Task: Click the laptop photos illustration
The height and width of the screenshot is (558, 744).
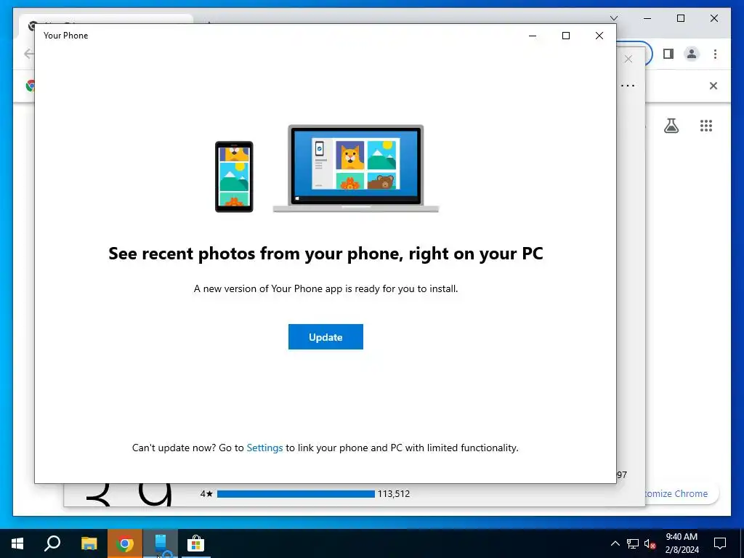Action: pyautogui.click(x=356, y=169)
